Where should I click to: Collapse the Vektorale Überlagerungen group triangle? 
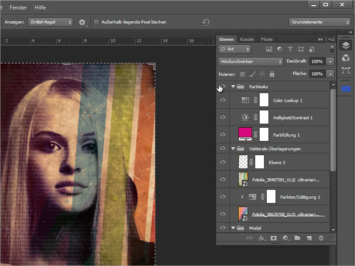[x=233, y=149]
